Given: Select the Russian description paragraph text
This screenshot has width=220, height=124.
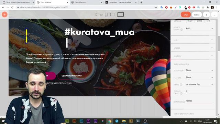Looking at the screenshot, I should tap(65, 58).
